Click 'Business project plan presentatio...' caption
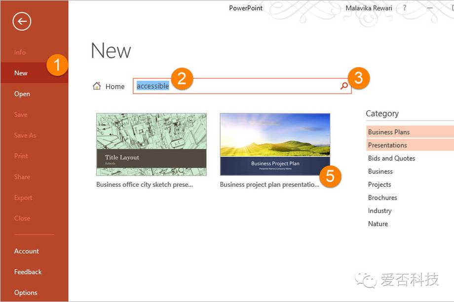The image size is (454, 302). coord(269,185)
